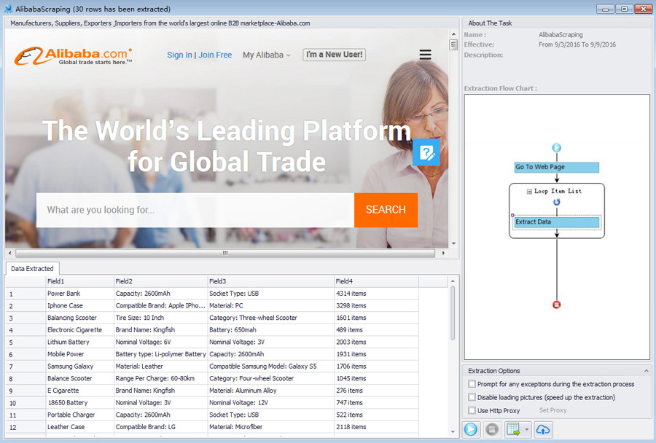Toggle the Use Http Proxy checkbox
The height and width of the screenshot is (443, 656).
(x=472, y=410)
